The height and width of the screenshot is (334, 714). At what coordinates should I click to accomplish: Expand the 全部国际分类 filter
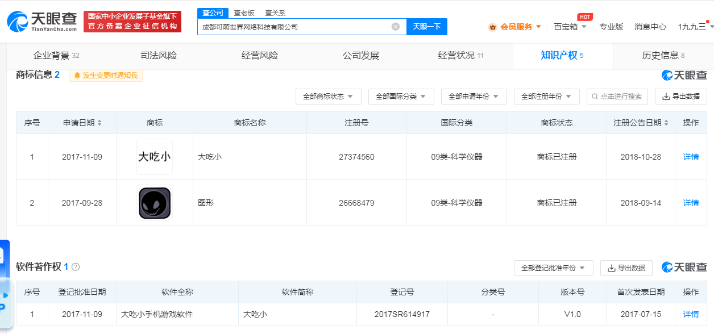tap(401, 97)
